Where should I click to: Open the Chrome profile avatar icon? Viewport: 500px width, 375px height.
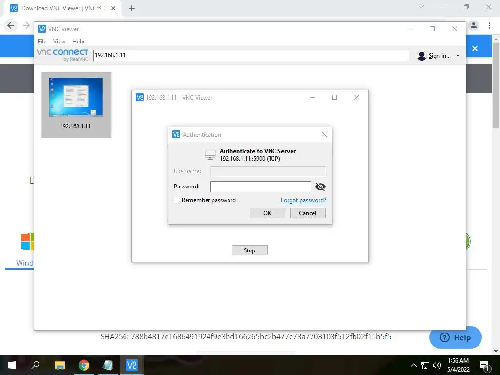tap(474, 25)
